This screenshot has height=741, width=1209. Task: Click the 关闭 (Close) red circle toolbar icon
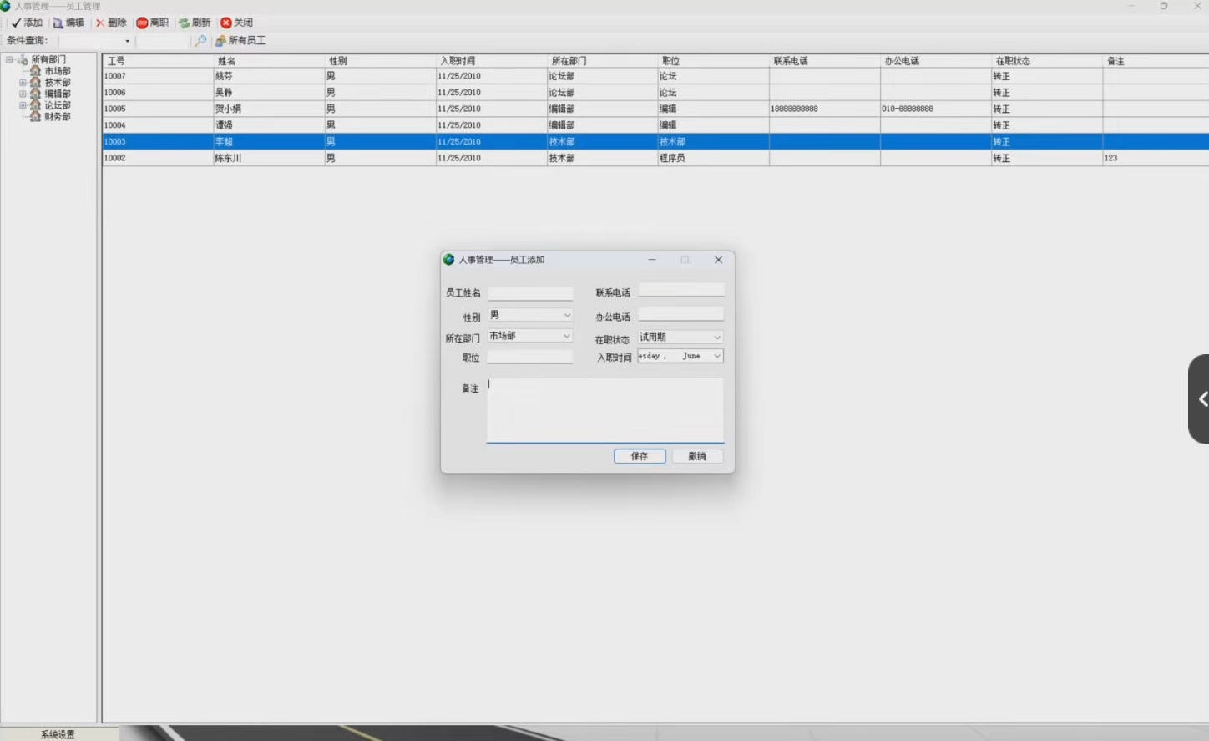point(225,23)
